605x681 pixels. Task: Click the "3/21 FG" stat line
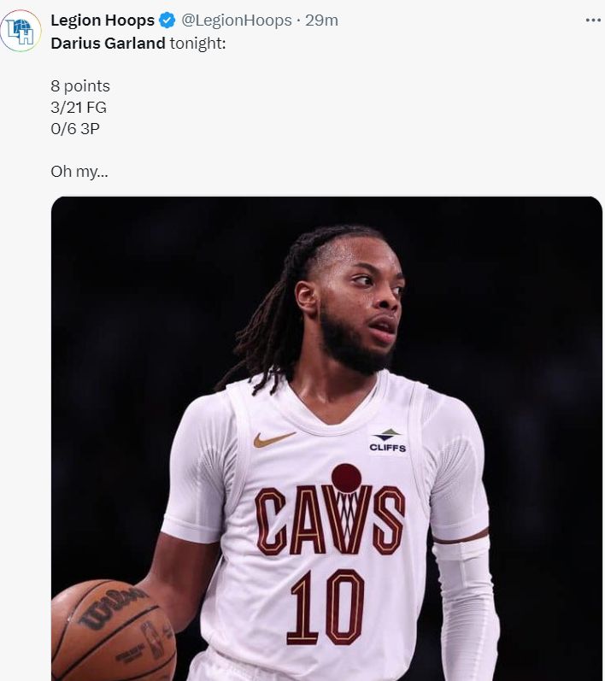(x=79, y=108)
